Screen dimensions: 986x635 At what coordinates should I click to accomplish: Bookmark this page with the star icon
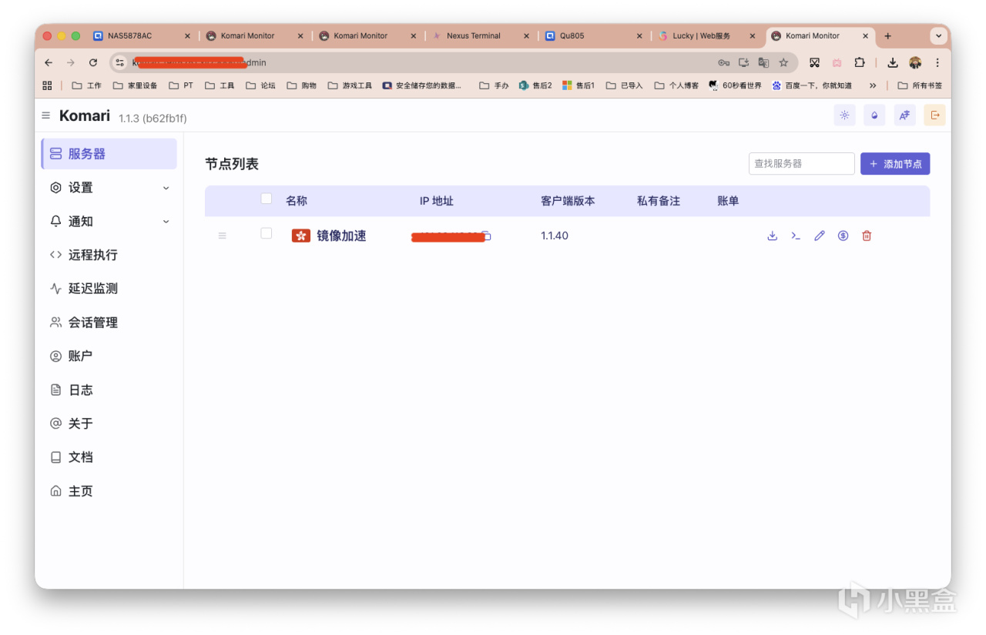pyautogui.click(x=783, y=63)
